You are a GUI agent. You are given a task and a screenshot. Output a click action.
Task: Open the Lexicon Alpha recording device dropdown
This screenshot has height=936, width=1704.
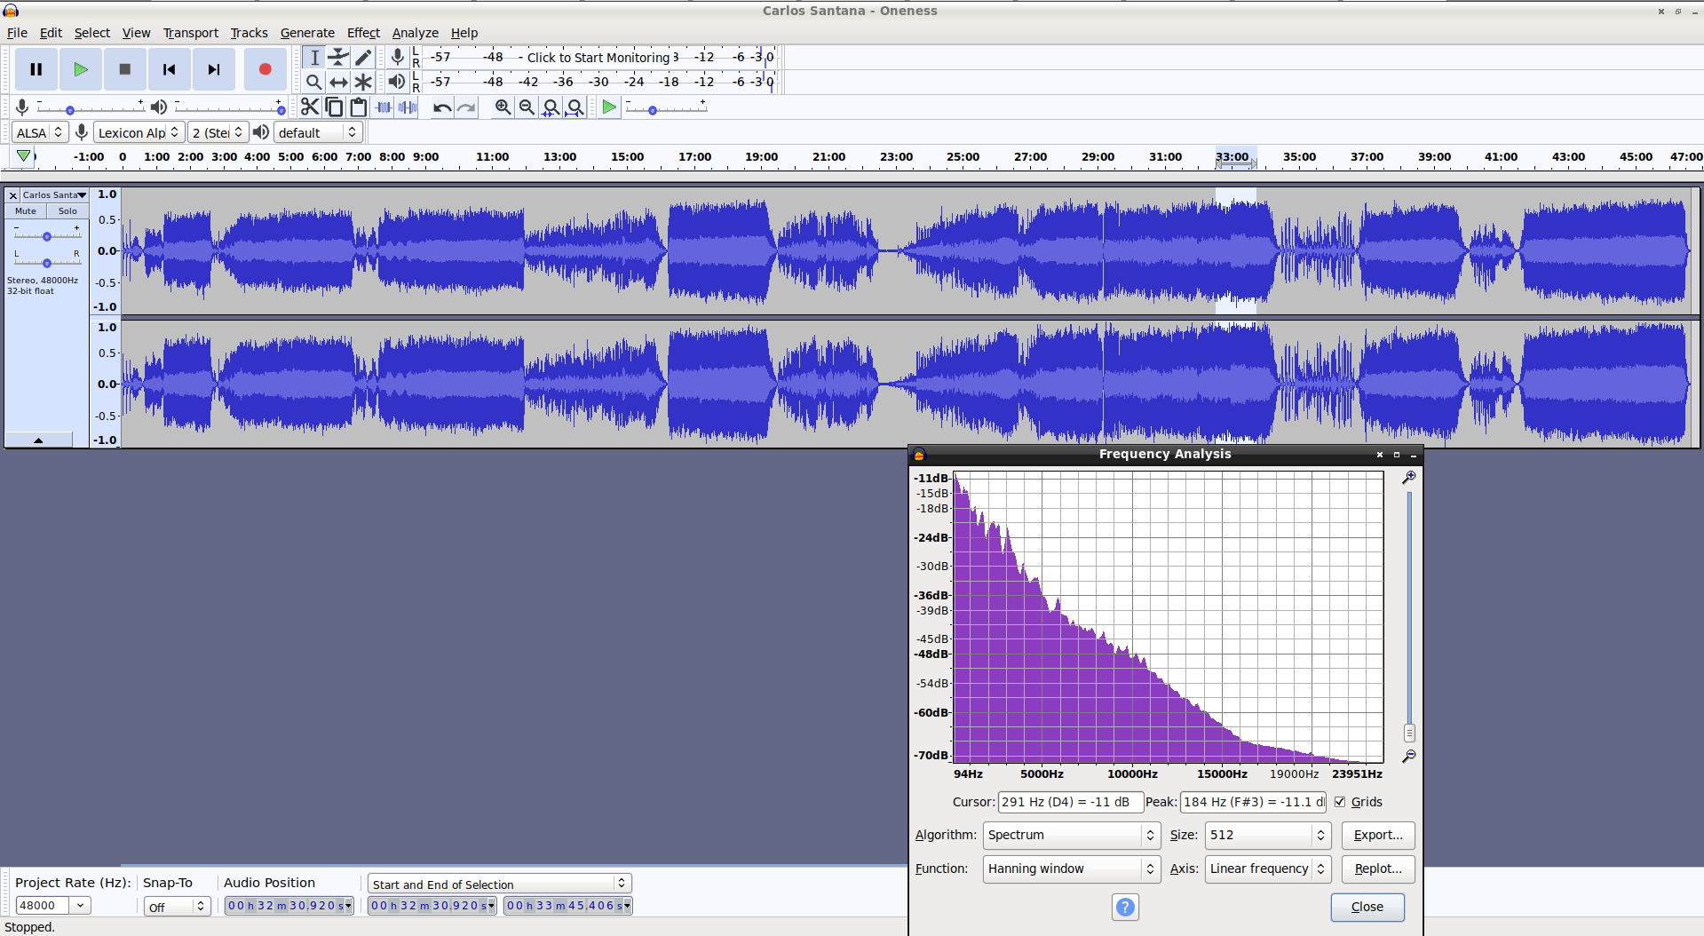(139, 132)
